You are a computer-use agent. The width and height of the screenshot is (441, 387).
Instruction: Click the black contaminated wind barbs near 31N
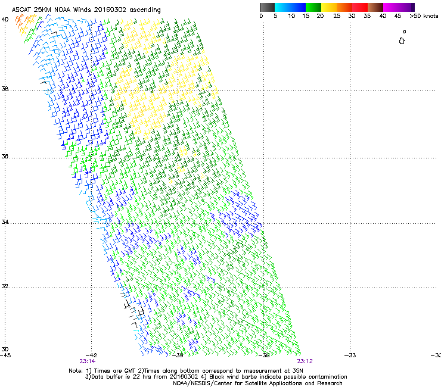pyautogui.click(x=133, y=311)
